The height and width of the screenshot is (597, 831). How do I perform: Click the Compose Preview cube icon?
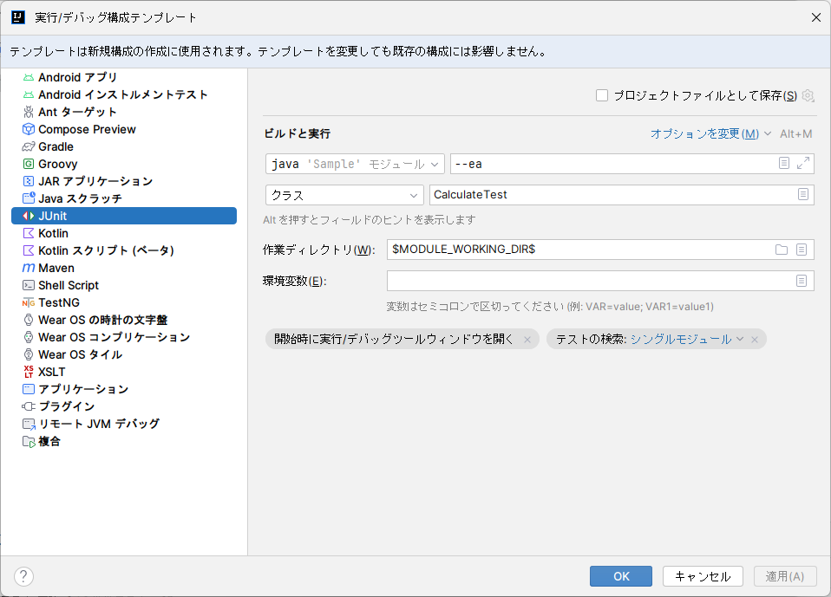(29, 130)
